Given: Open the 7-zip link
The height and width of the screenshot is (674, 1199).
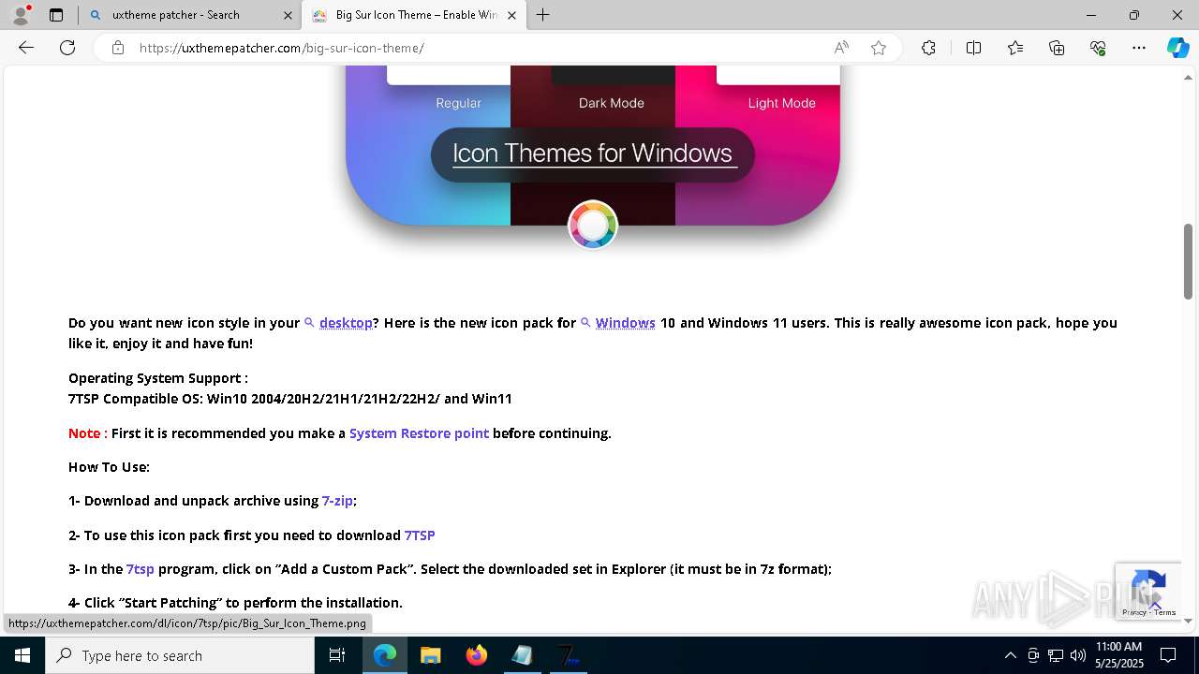Looking at the screenshot, I should (337, 501).
